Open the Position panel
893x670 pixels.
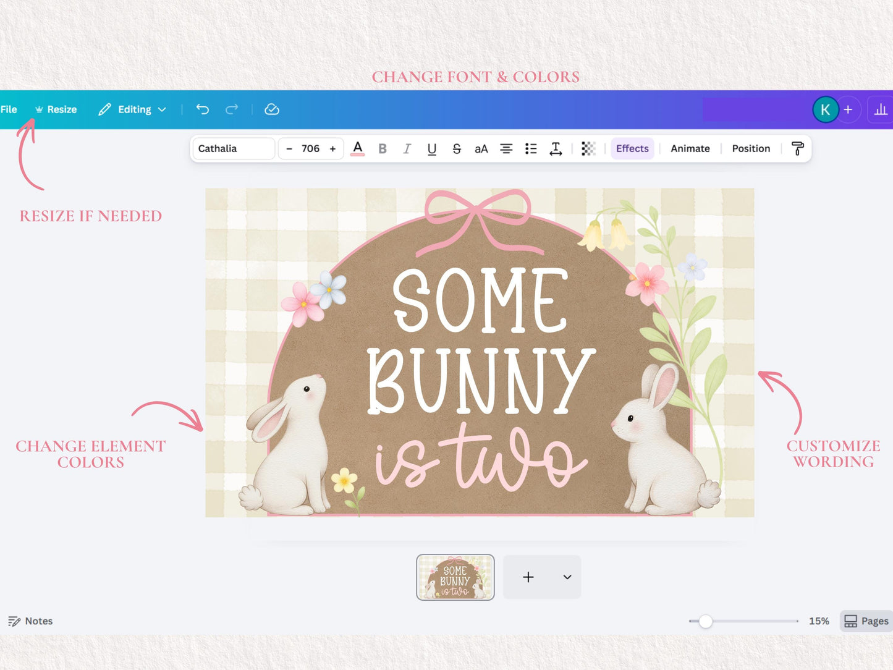point(751,148)
